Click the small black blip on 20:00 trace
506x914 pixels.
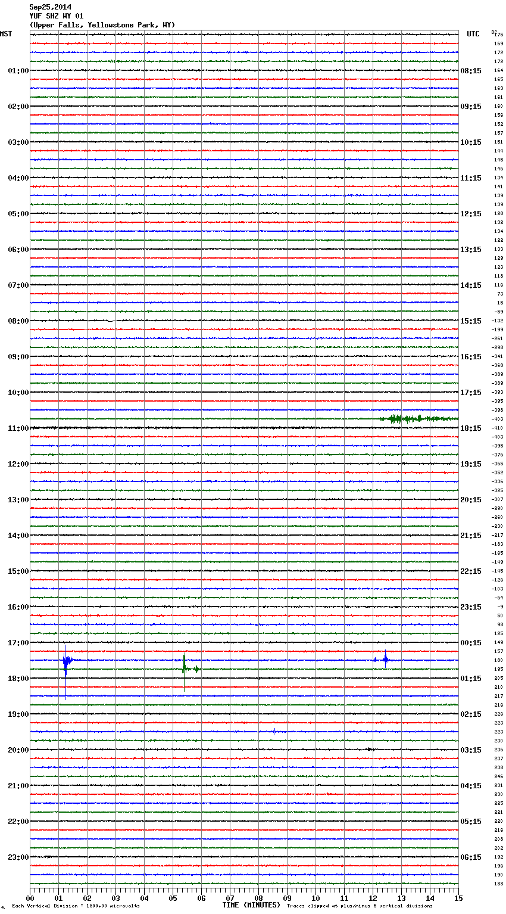coord(370,749)
